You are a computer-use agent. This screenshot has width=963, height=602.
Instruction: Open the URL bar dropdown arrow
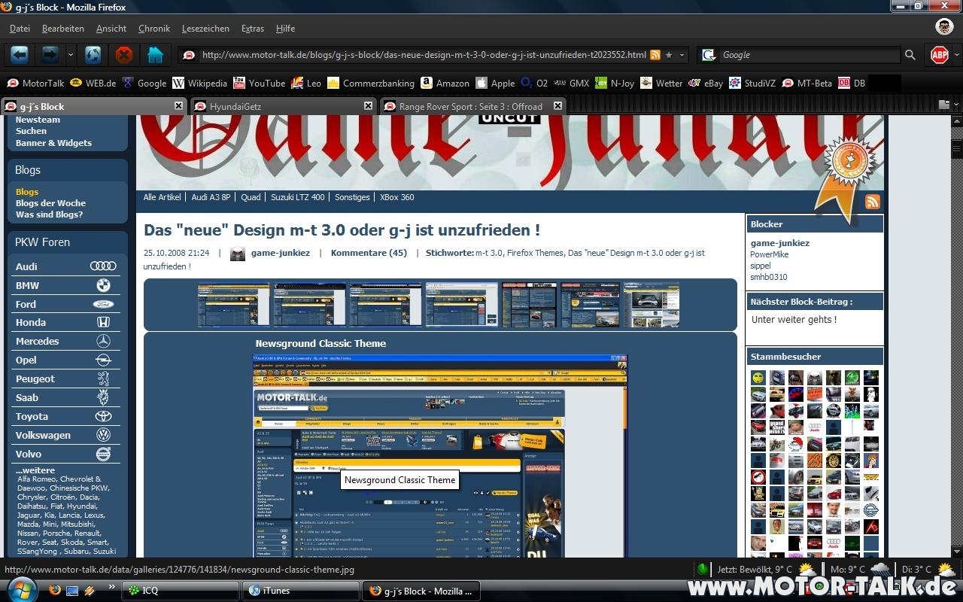[682, 55]
